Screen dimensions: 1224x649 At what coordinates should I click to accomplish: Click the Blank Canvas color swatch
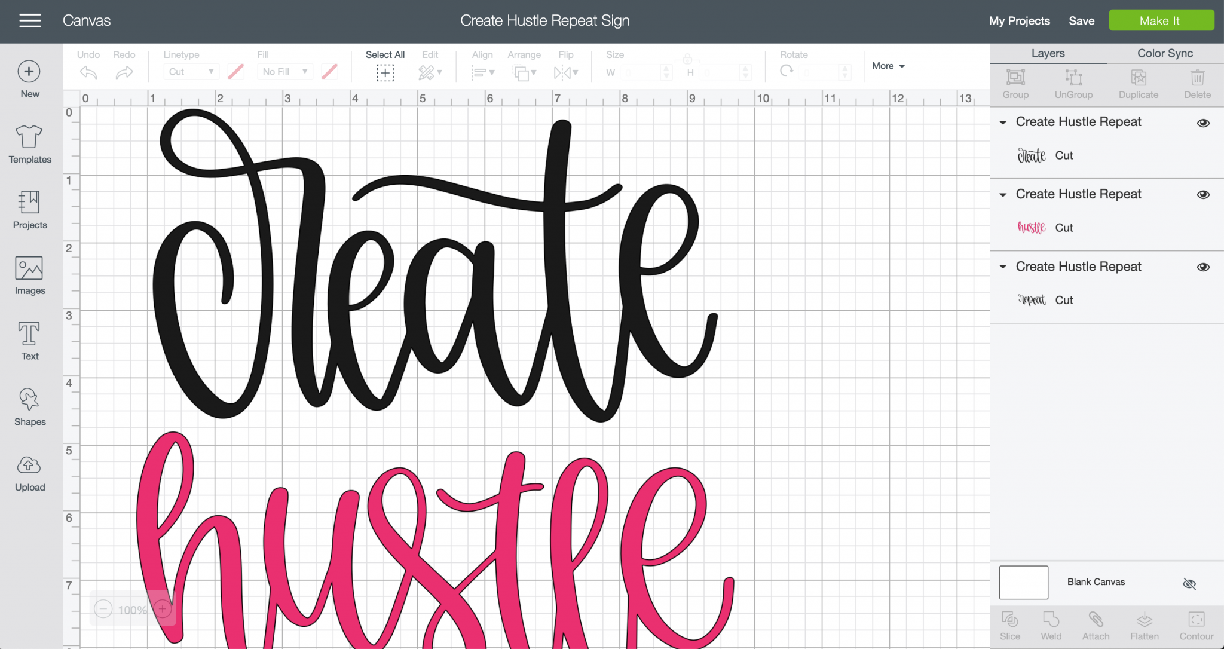point(1023,582)
